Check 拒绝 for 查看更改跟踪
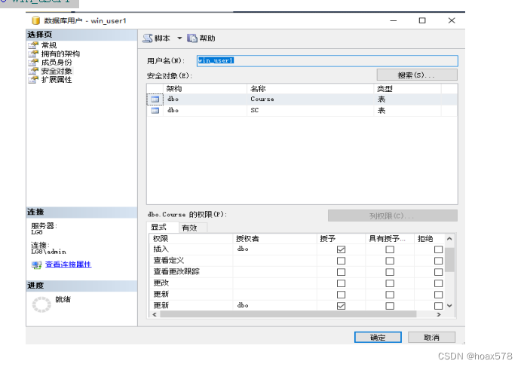The width and height of the screenshot is (524, 367). pyautogui.click(x=439, y=272)
